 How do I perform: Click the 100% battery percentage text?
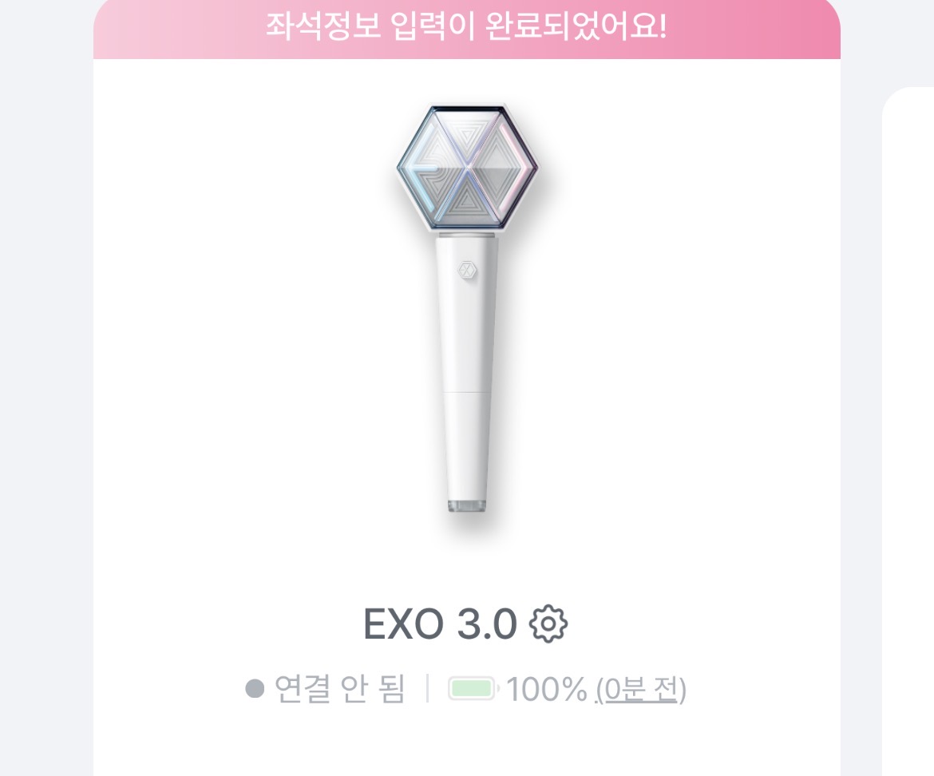[547, 689]
